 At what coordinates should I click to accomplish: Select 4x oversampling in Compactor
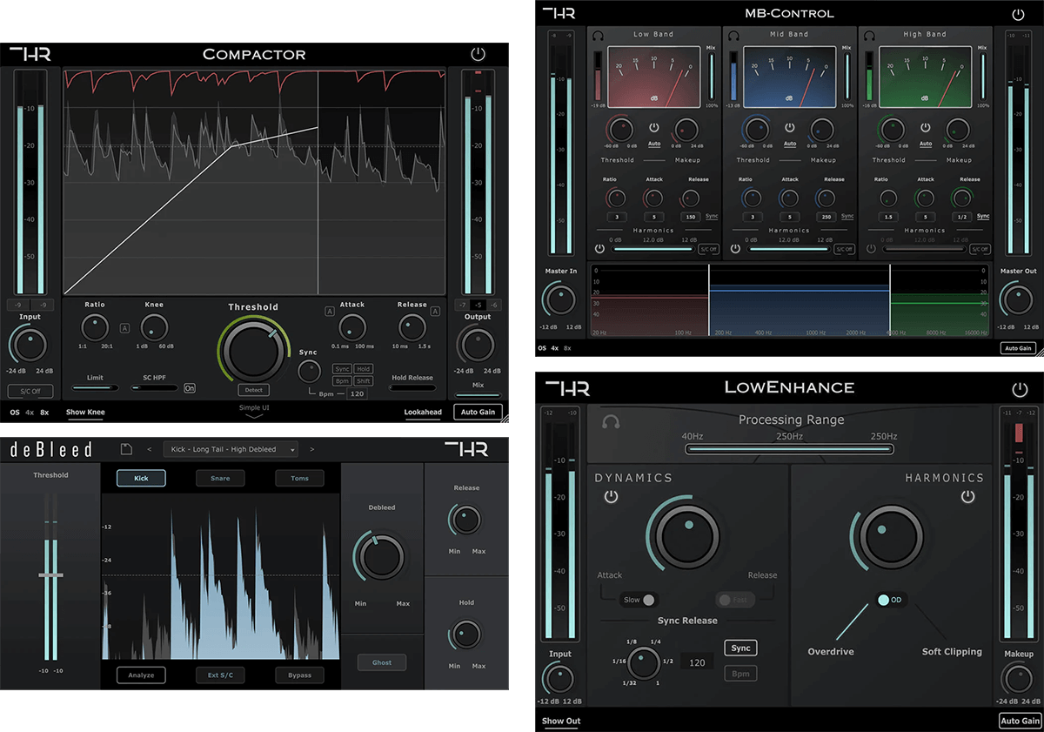pyautogui.click(x=30, y=413)
